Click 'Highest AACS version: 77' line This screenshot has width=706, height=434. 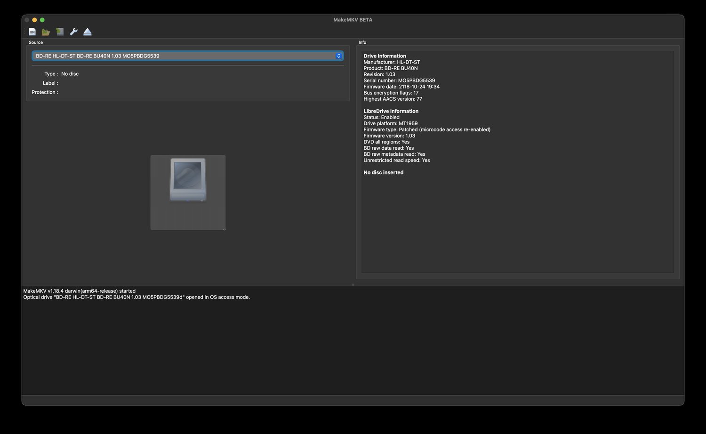pyautogui.click(x=393, y=99)
